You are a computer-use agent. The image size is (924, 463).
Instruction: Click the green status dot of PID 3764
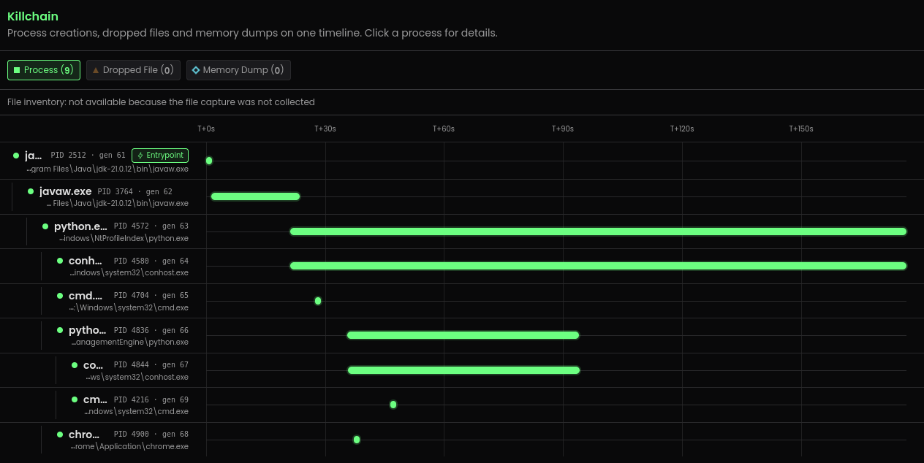31,191
